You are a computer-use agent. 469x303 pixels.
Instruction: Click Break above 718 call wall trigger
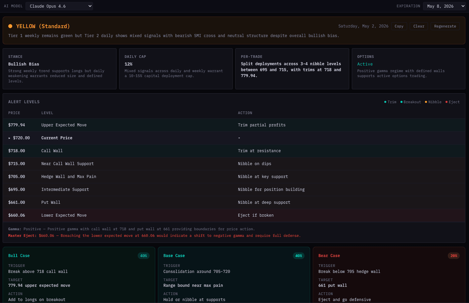(x=38, y=272)
